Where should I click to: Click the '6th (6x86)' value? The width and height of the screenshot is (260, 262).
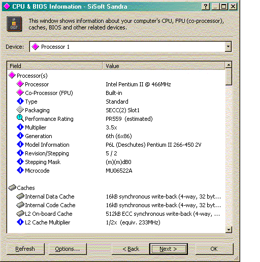119,136
